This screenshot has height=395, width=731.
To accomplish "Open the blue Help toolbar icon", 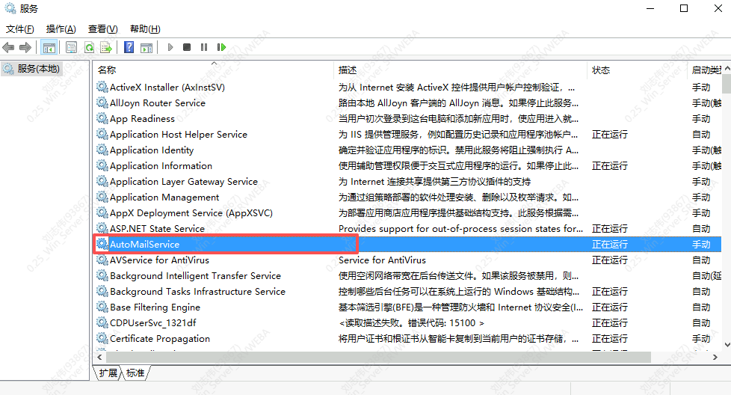I will tap(129, 47).
